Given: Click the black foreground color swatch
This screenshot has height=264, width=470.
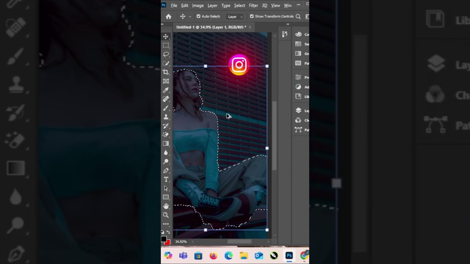Looking at the screenshot, I should click(x=164, y=239).
